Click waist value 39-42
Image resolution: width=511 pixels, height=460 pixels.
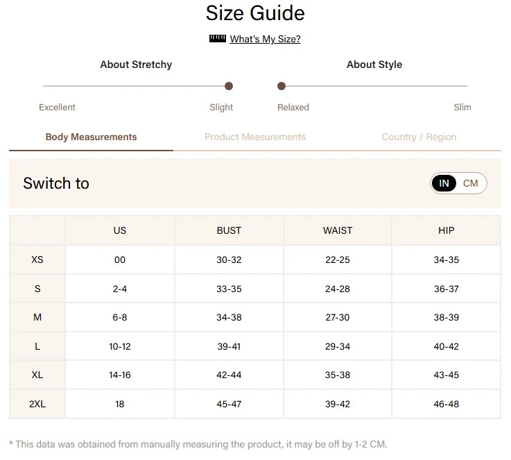click(x=338, y=404)
